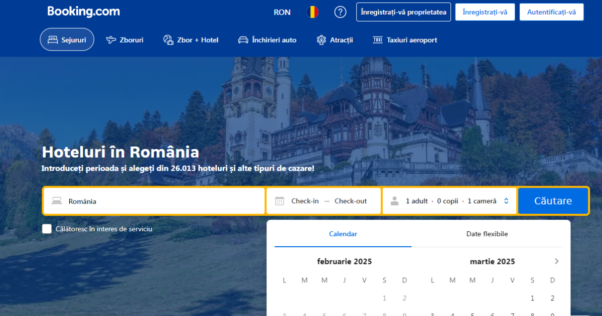Open the RON currency selector
The width and height of the screenshot is (602, 316).
coord(282,12)
